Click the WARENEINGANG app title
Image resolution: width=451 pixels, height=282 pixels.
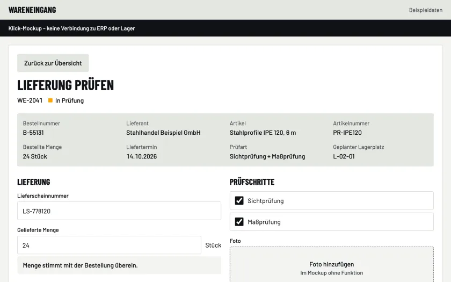coord(32,10)
